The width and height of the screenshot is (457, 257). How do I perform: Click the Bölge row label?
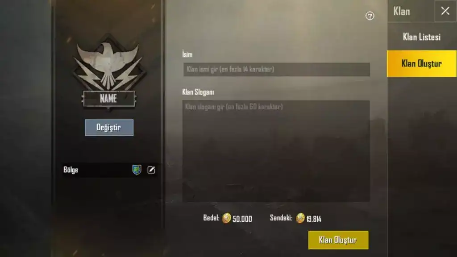pos(71,170)
